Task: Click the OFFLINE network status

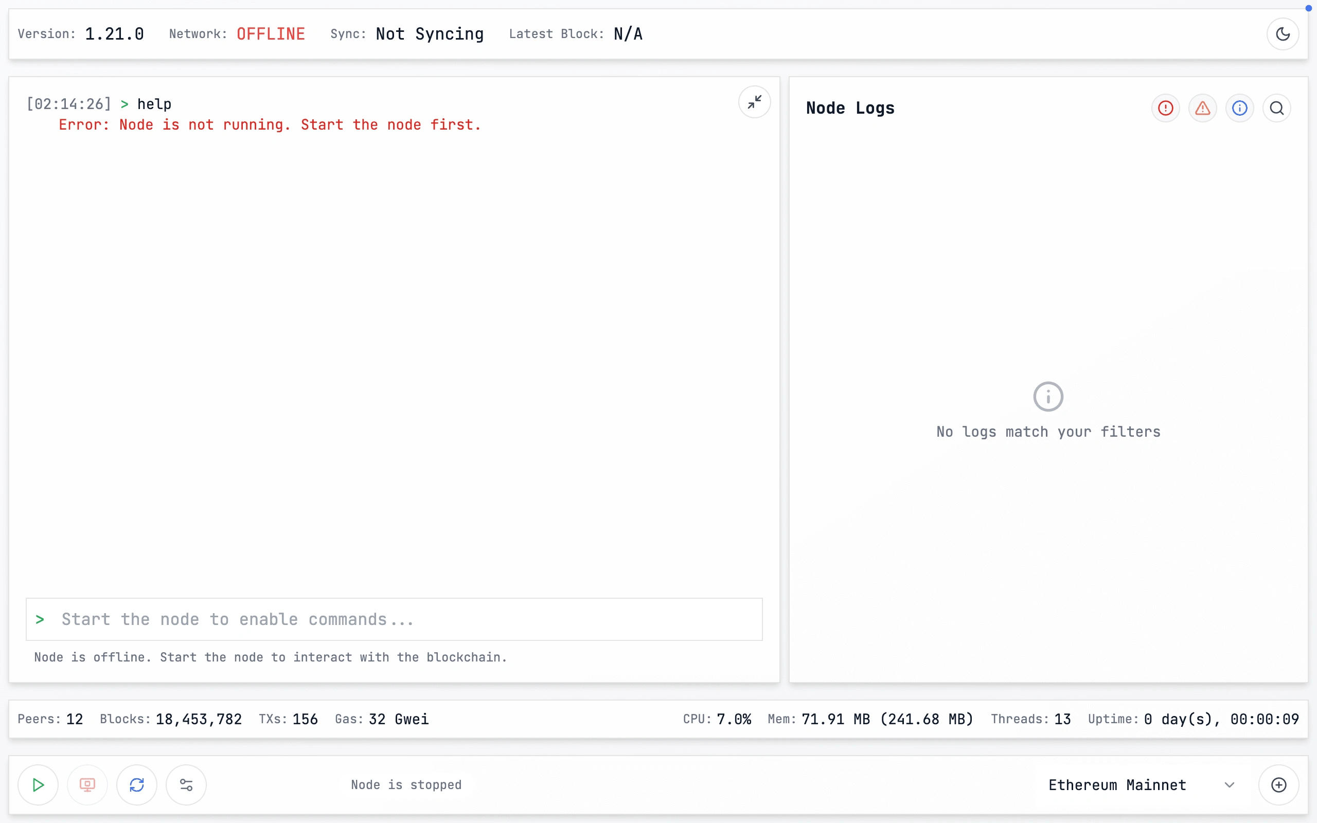Action: point(271,34)
